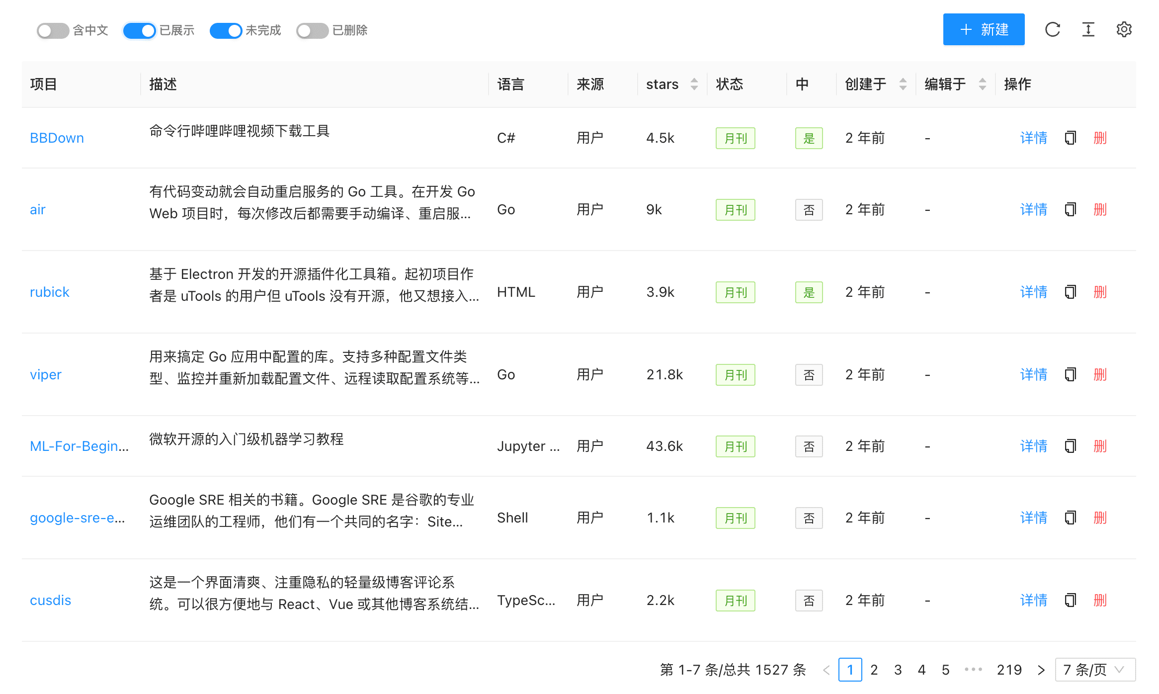Delete (删) the air entry
Viewport: 1159px width, 694px height.
pos(1100,209)
